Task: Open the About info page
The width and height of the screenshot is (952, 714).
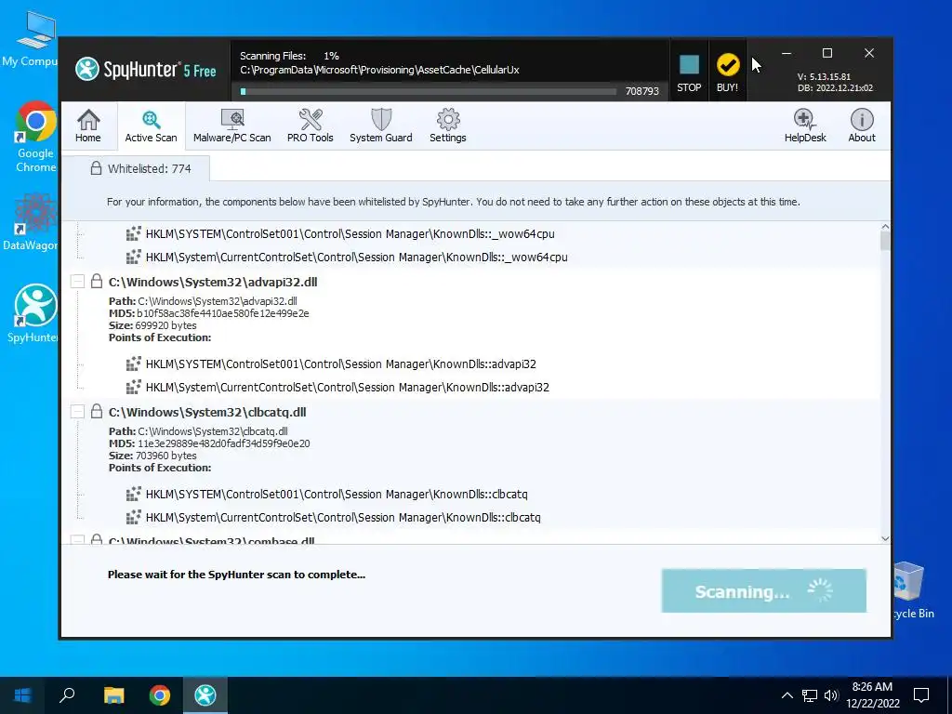Action: pyautogui.click(x=862, y=126)
